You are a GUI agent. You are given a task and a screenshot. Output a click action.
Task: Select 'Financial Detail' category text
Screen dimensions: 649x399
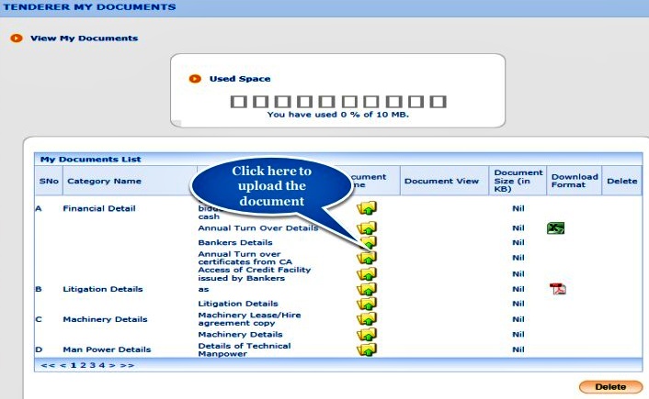coord(99,208)
